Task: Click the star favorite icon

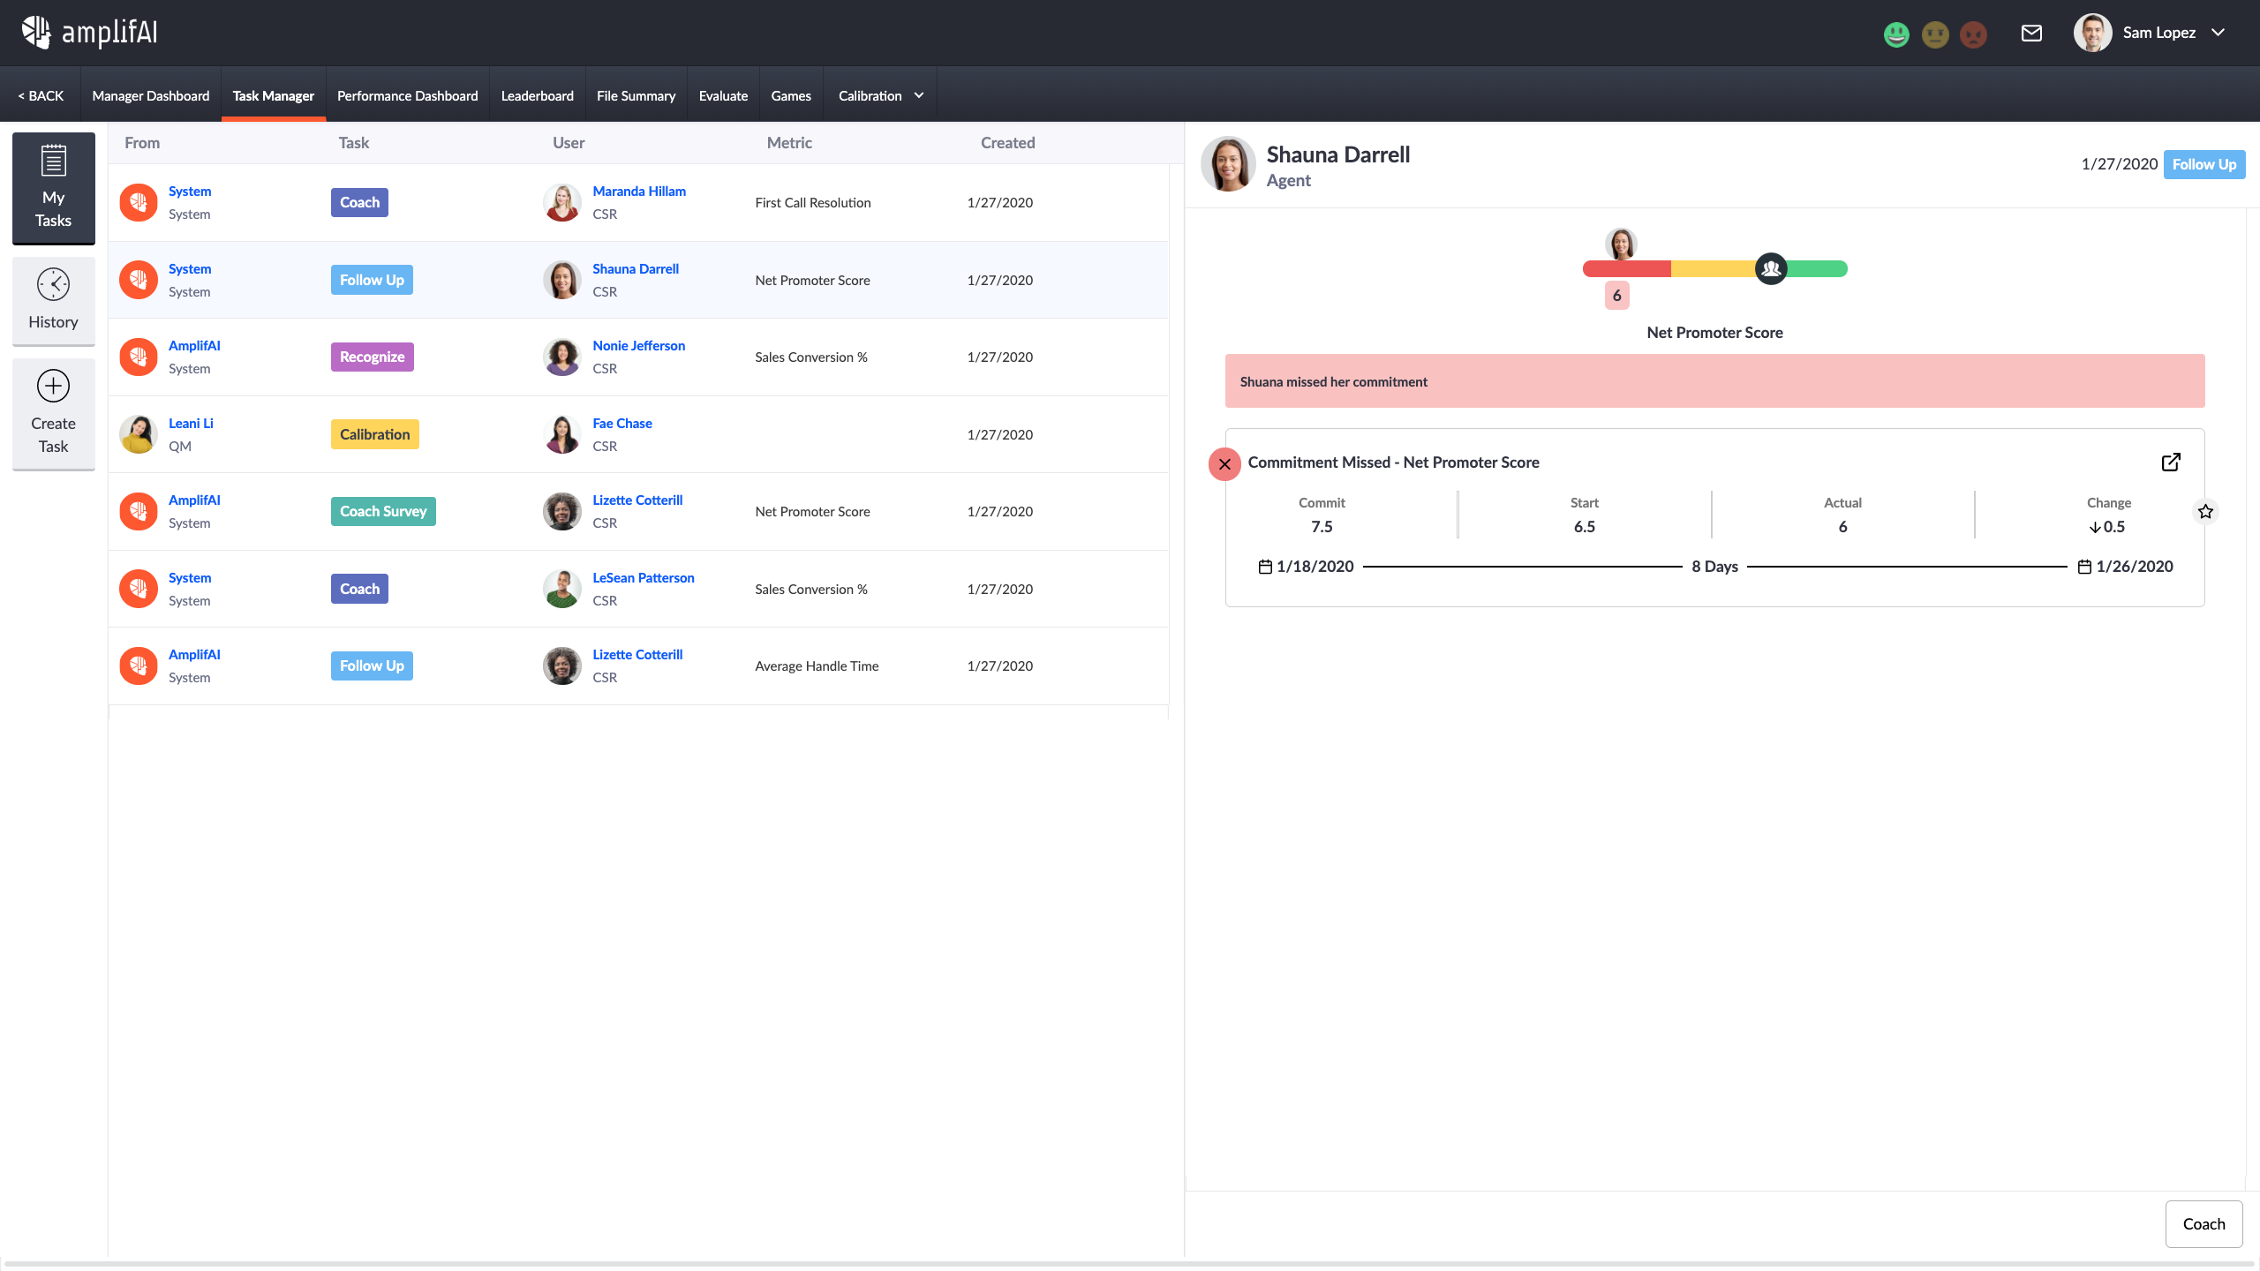Action: 2205,512
